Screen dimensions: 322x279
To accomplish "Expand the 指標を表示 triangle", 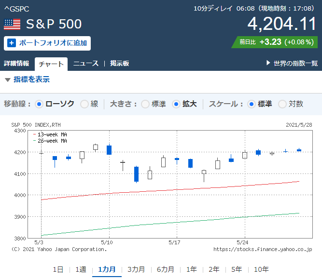I will pos(8,80).
